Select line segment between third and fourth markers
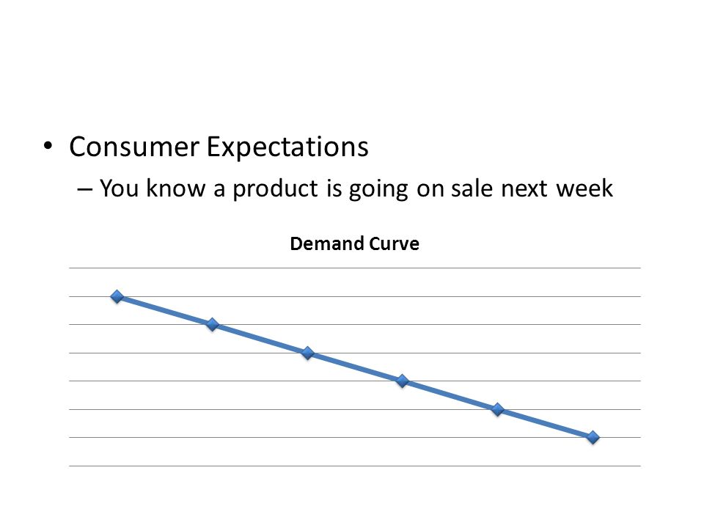 point(355,367)
